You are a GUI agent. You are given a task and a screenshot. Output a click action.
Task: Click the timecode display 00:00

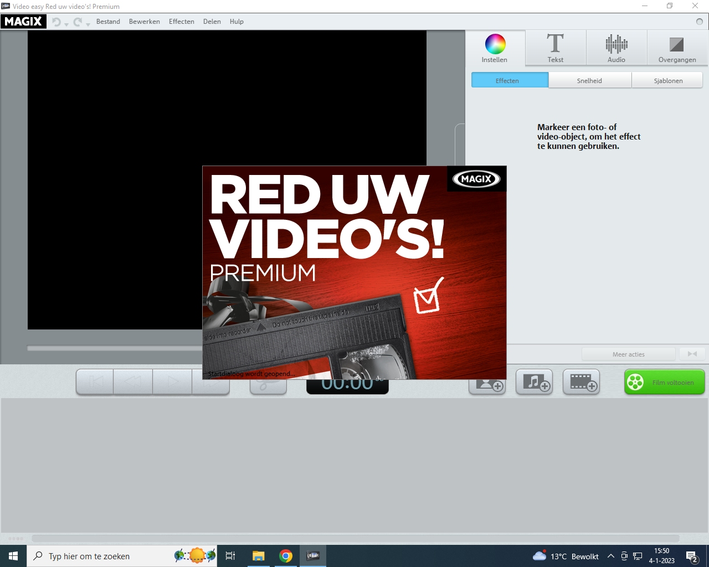point(347,386)
